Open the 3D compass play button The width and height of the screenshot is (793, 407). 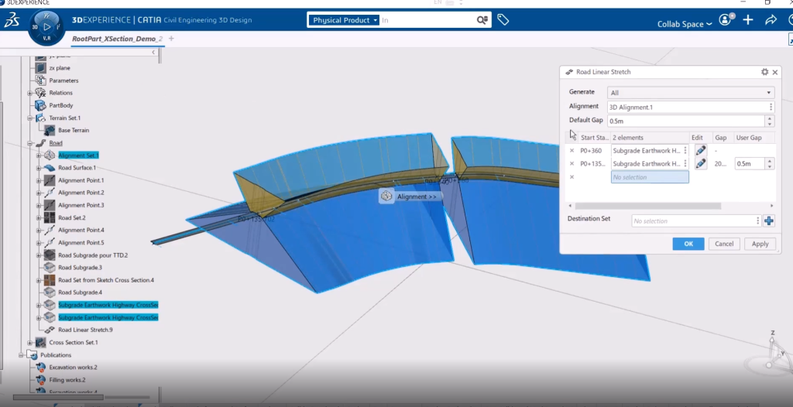point(46,27)
